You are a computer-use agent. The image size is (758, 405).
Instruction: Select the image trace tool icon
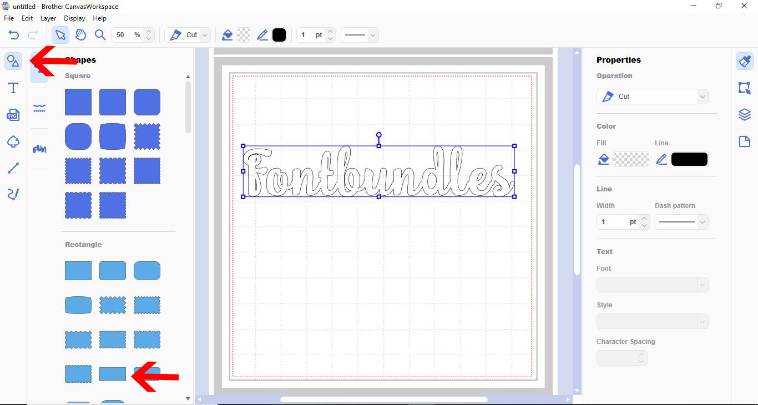[13, 141]
